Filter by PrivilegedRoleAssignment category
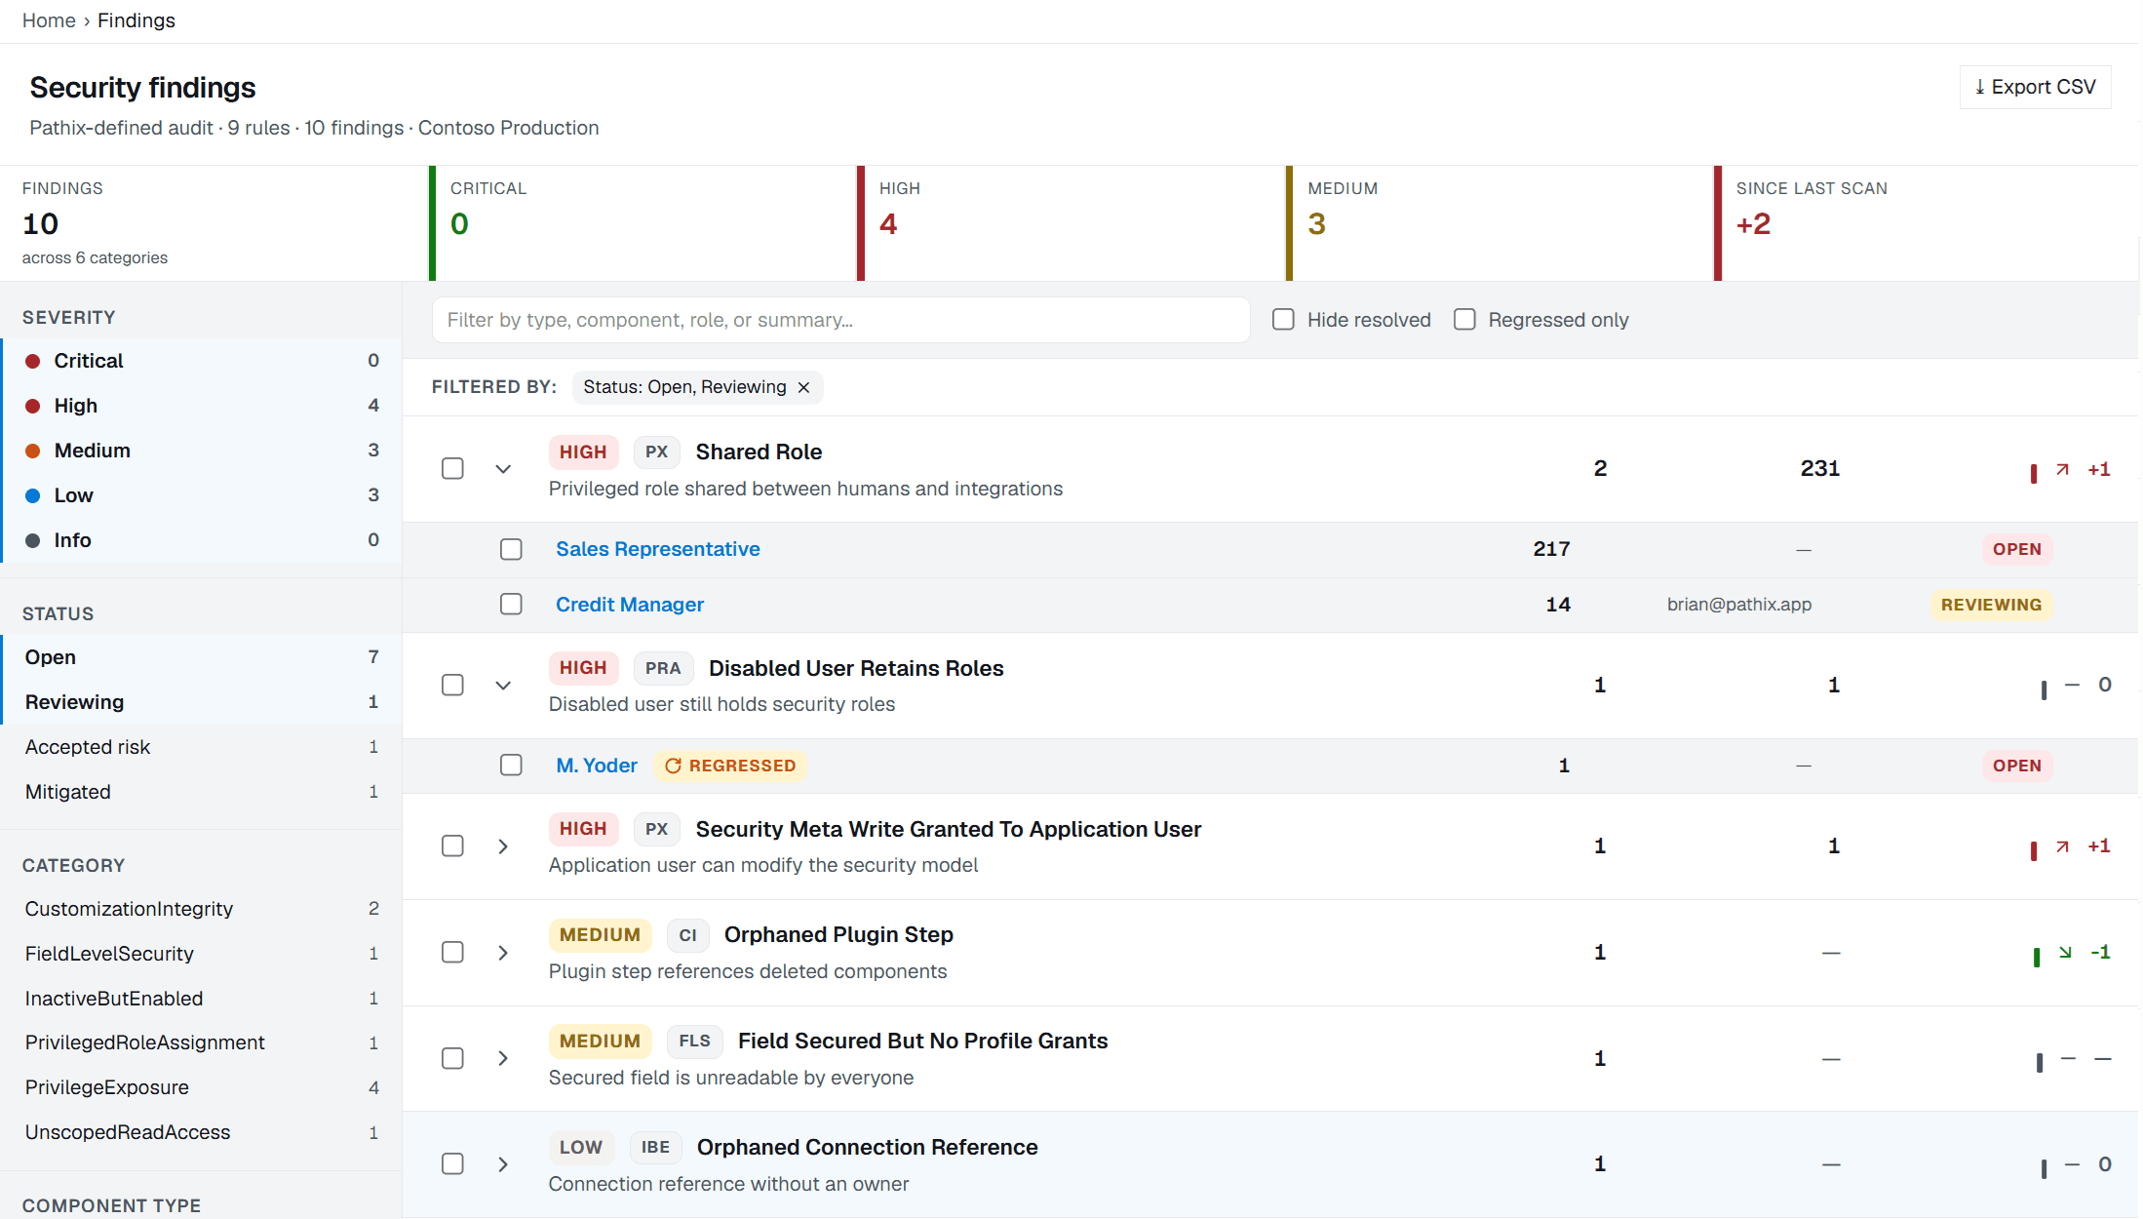Image resolution: width=2143 pixels, height=1219 pixels. pyautogui.click(x=202, y=1042)
